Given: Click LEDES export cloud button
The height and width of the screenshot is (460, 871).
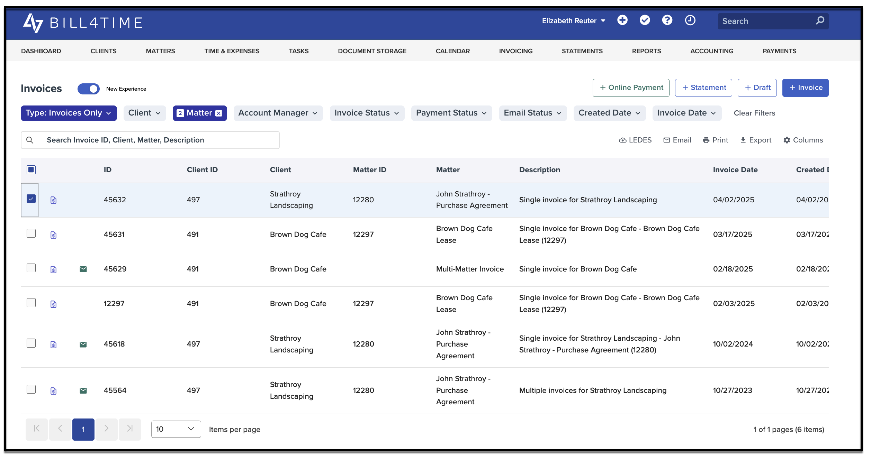Looking at the screenshot, I should 635,140.
